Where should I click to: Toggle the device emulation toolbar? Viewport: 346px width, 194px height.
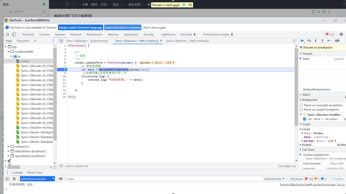pyautogui.click(x=14, y=34)
